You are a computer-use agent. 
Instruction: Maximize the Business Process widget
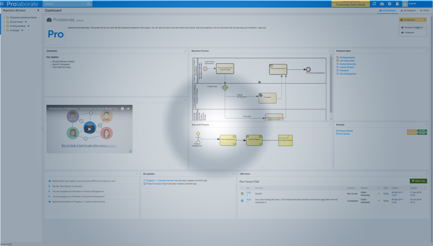click(330, 51)
